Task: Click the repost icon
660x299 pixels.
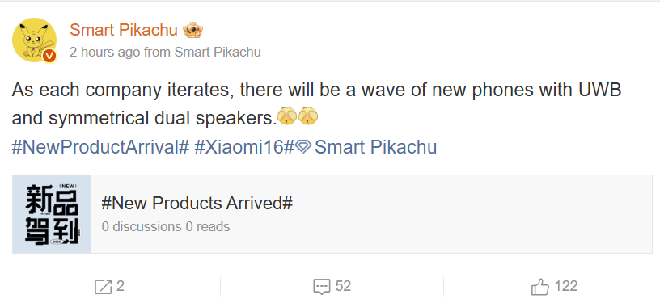Action: tap(104, 287)
